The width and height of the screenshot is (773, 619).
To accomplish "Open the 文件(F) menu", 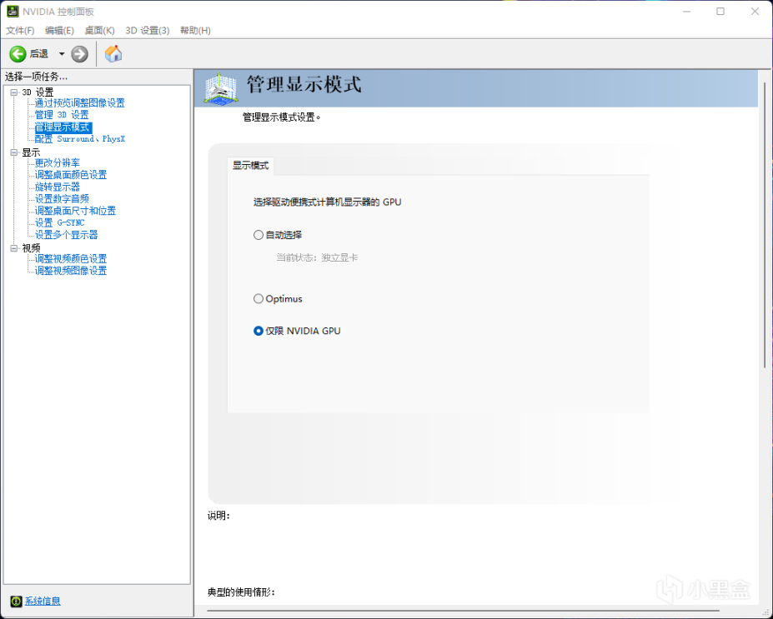I will pyautogui.click(x=20, y=31).
